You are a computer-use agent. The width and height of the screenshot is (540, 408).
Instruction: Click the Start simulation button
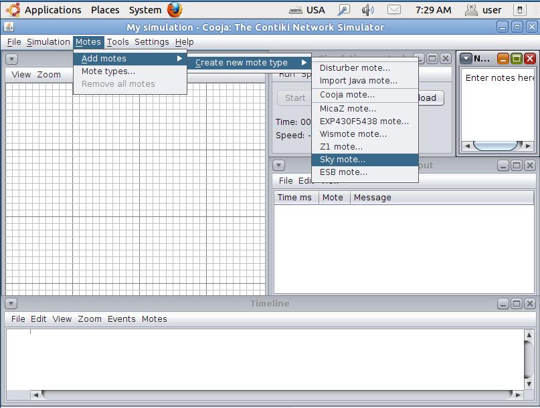pyautogui.click(x=295, y=98)
